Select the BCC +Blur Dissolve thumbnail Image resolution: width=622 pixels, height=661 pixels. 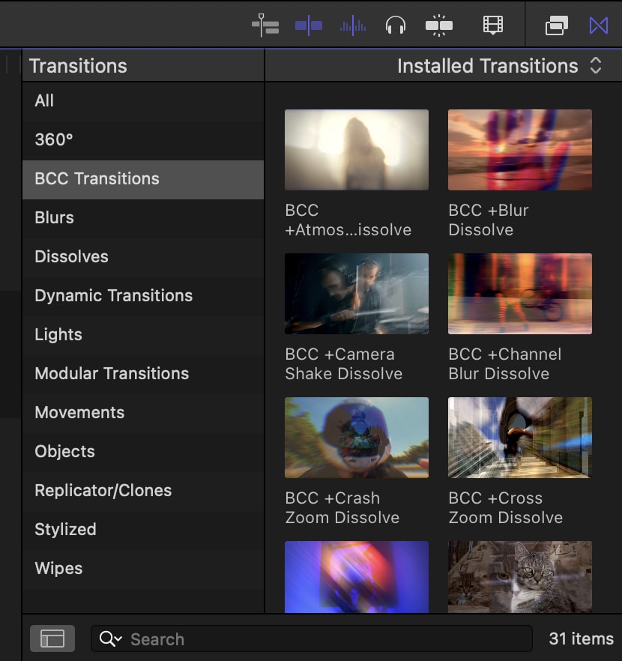520,150
